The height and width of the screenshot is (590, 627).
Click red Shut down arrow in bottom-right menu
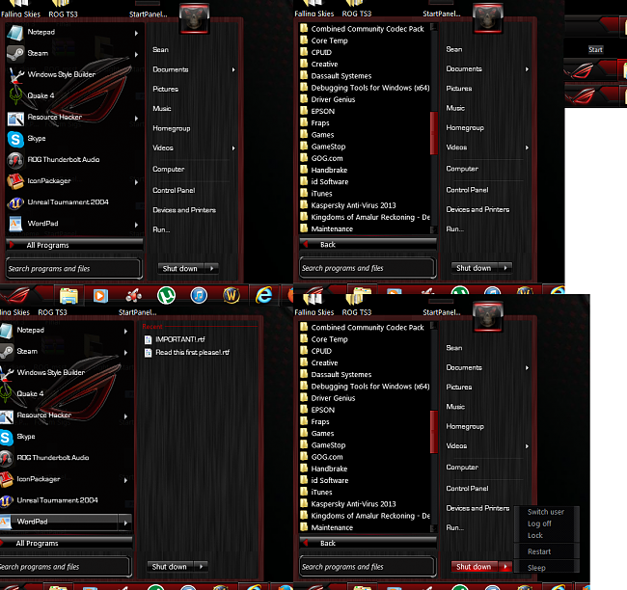[x=505, y=567]
